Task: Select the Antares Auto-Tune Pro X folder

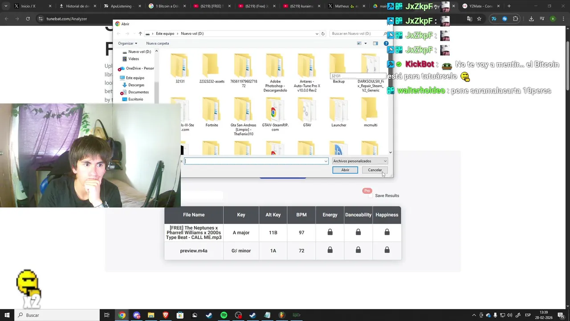Action: [307, 73]
